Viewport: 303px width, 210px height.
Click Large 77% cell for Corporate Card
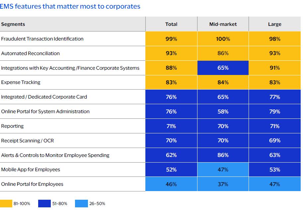pos(274,97)
